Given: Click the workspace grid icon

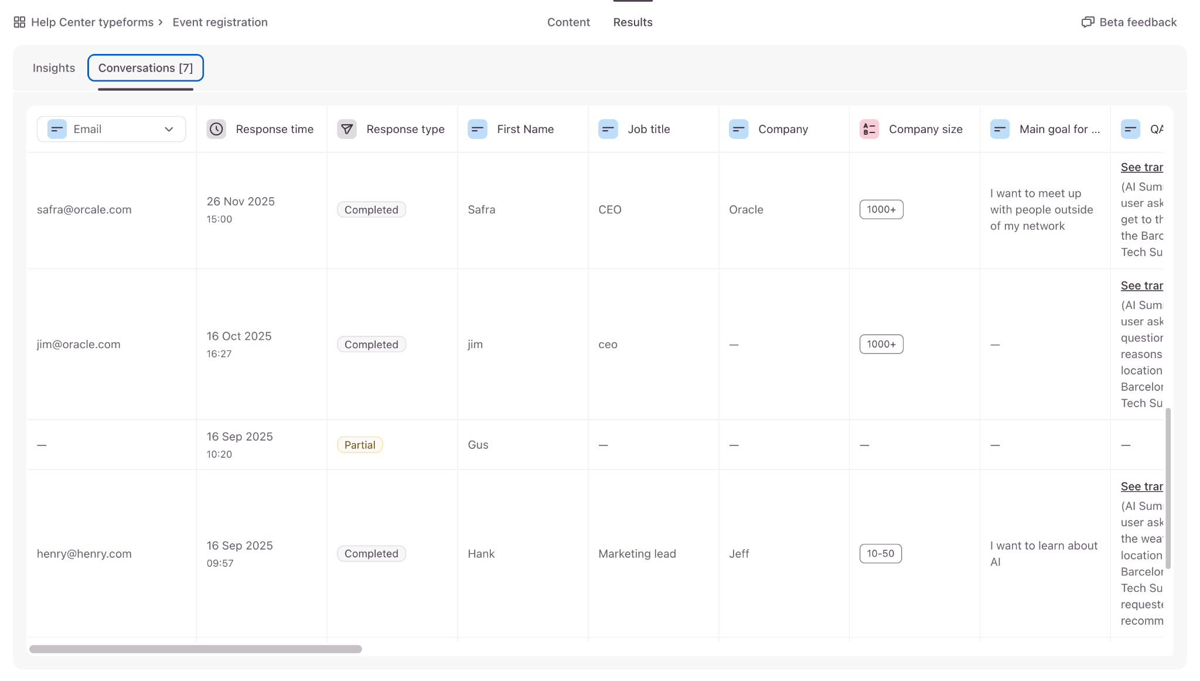Looking at the screenshot, I should (19, 22).
